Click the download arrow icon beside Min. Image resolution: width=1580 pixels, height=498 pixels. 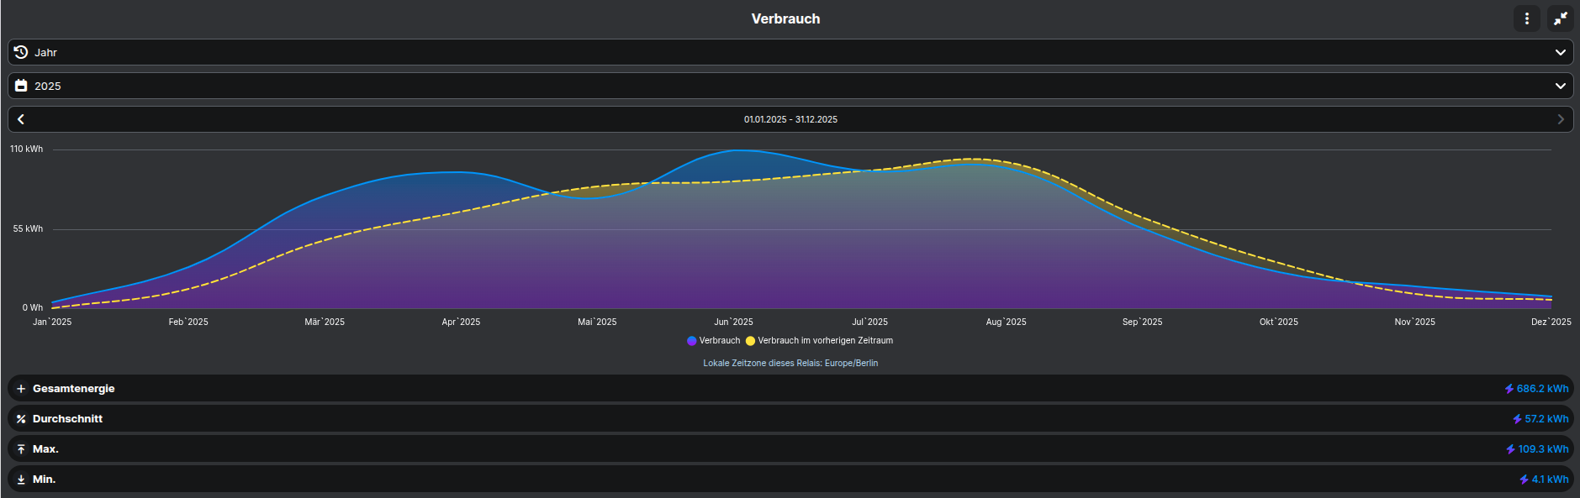coord(21,480)
